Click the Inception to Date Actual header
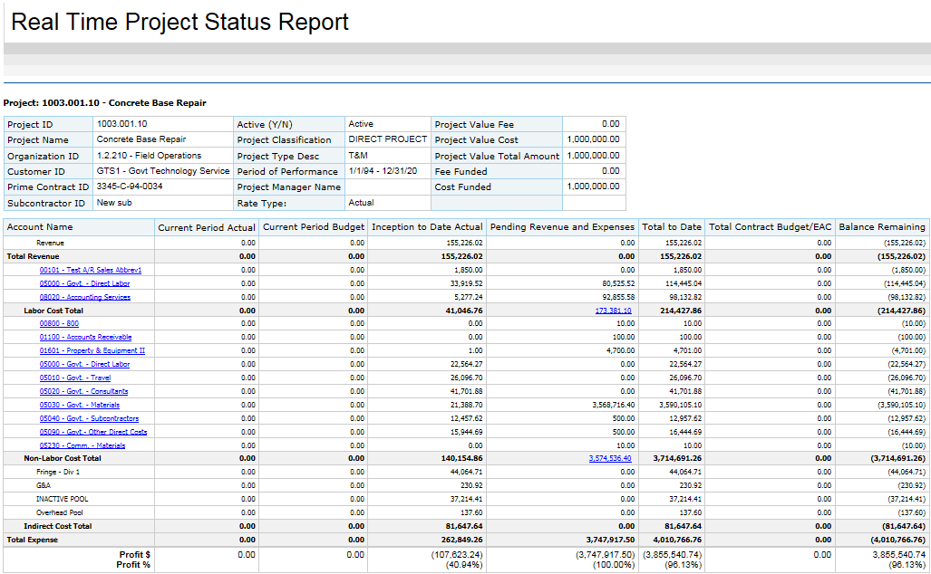 click(427, 227)
